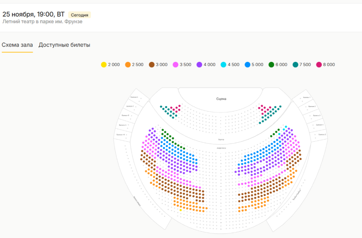362x238 pixels.
Task: Select the pink 3 500 price legend
Action: tap(176, 65)
